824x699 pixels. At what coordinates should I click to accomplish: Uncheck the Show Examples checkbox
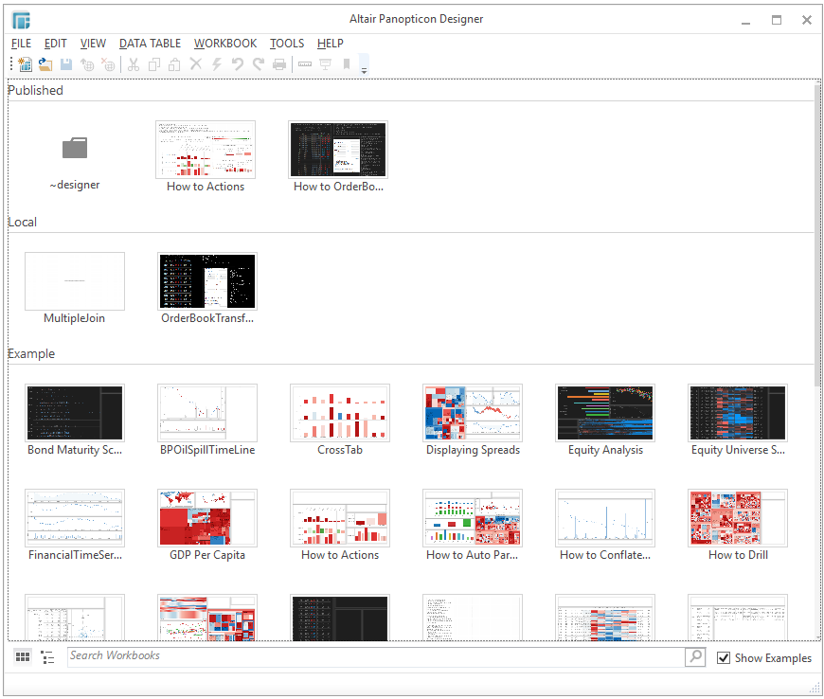(725, 657)
